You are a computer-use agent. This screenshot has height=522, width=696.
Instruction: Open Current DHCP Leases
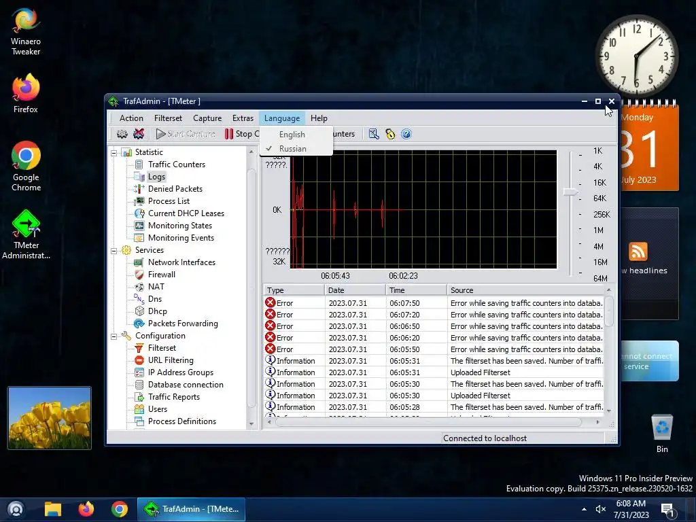(186, 213)
